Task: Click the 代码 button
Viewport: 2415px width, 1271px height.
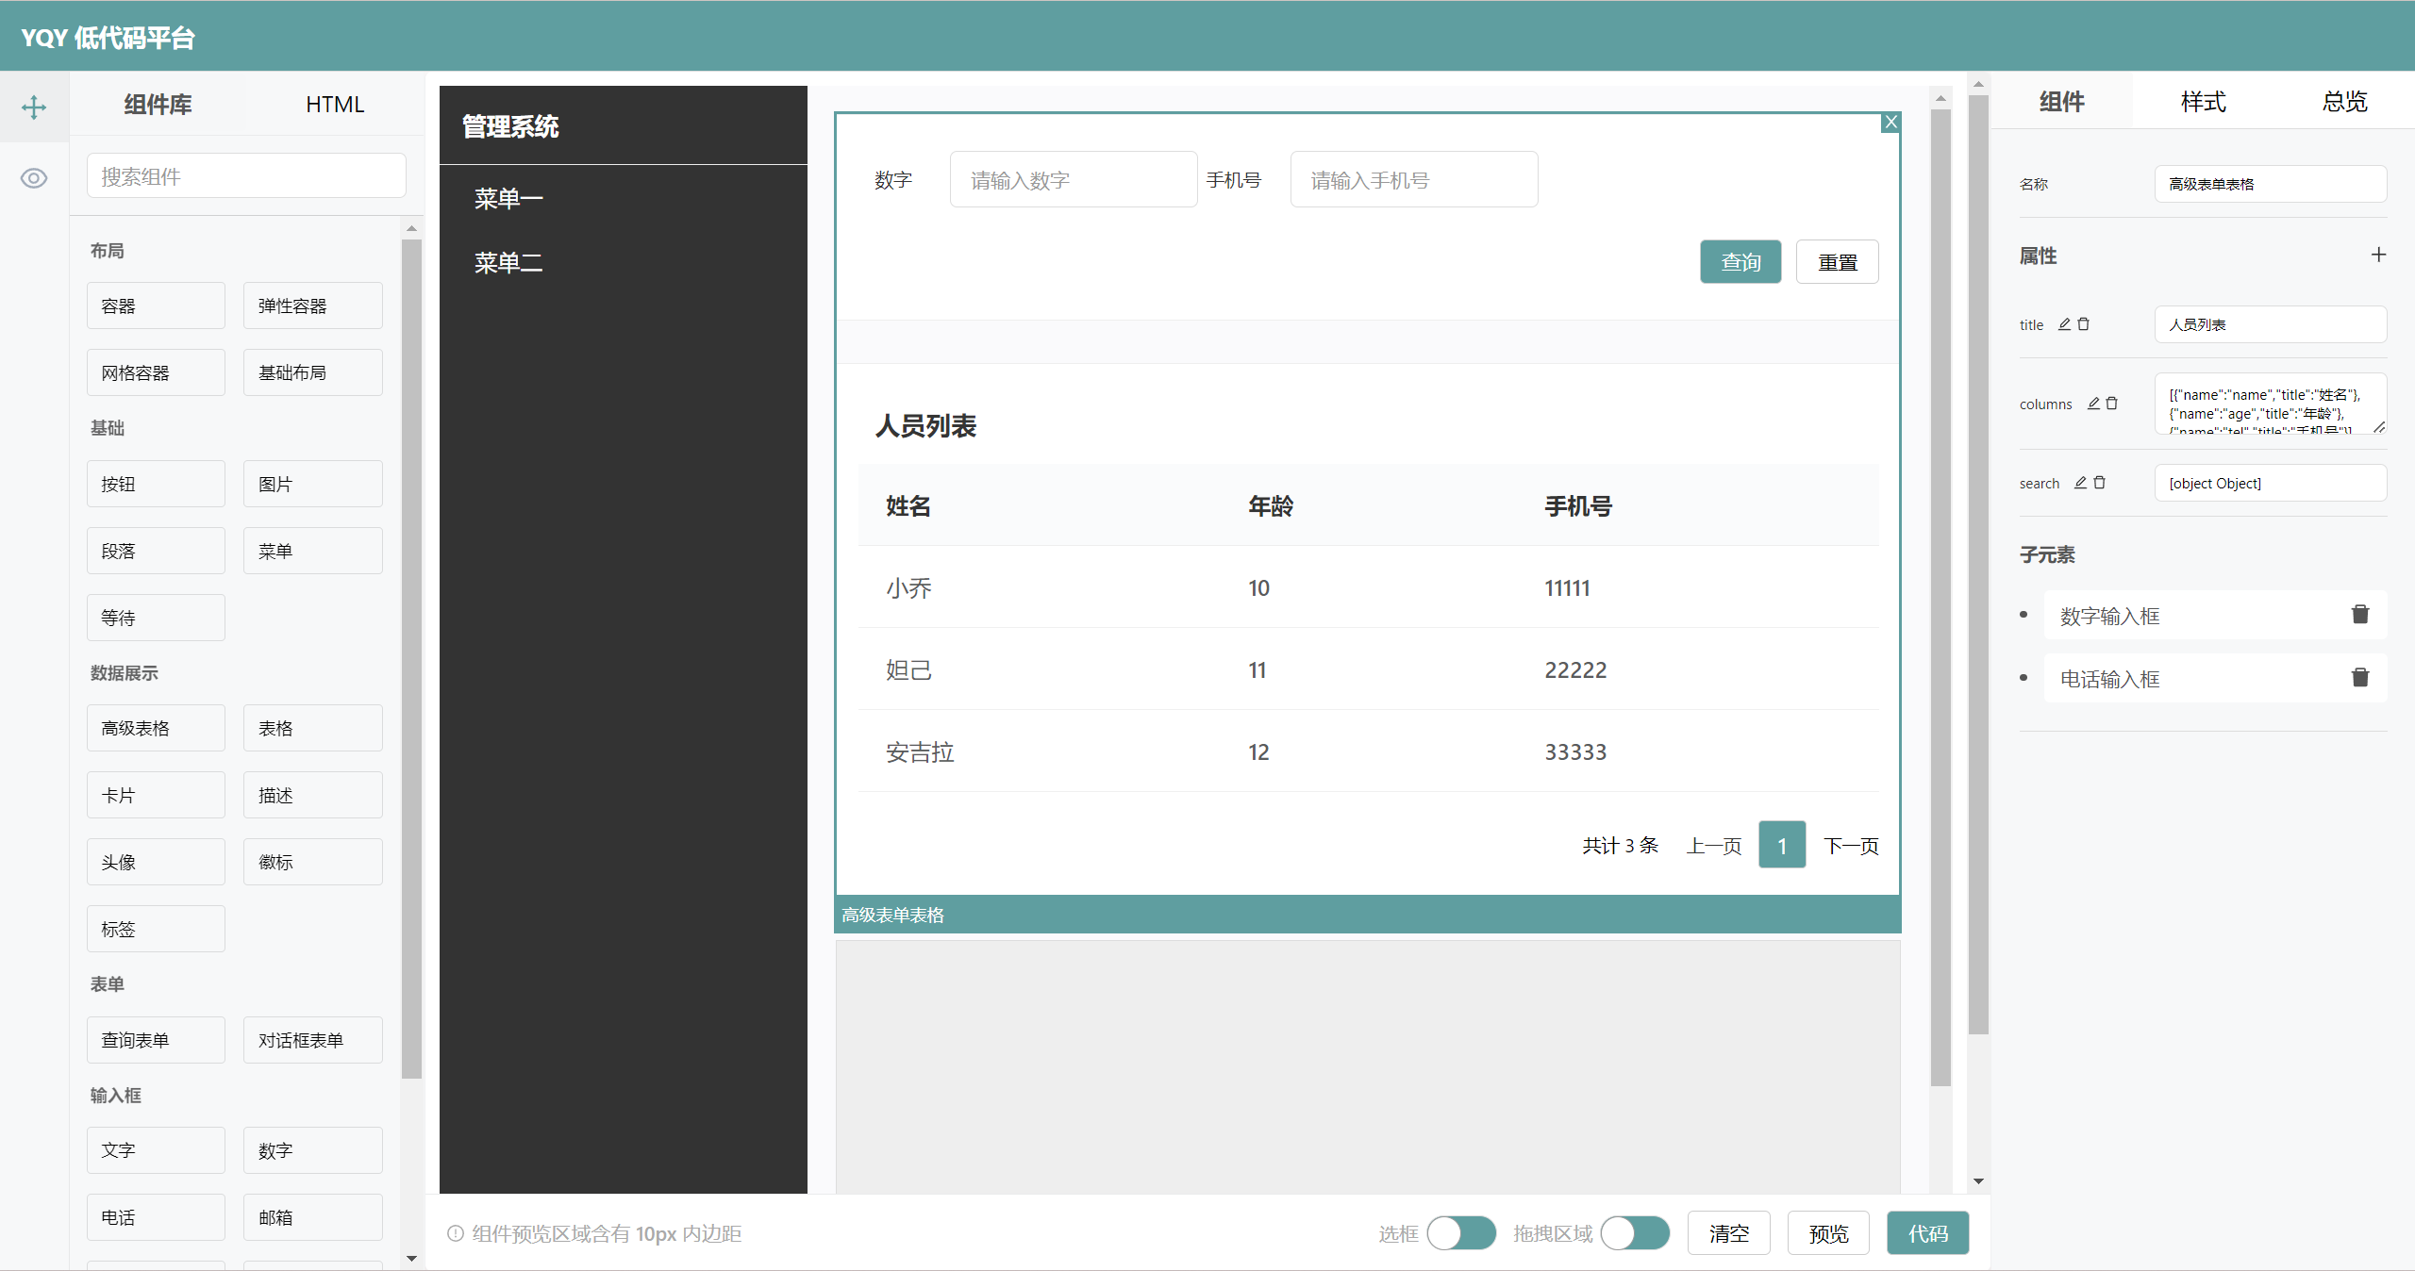Action: [1927, 1233]
